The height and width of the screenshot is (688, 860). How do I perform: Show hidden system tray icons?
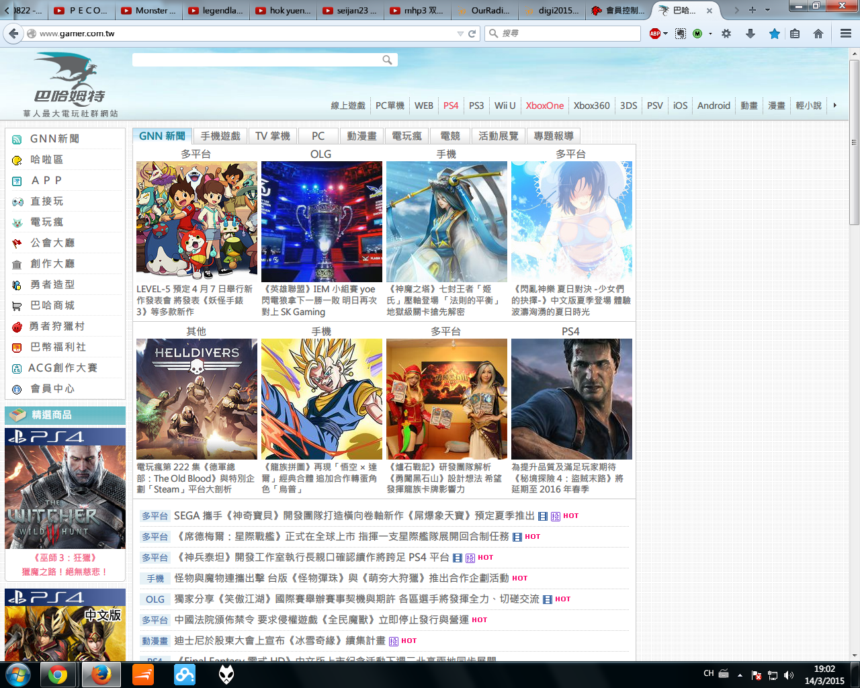[x=740, y=675]
